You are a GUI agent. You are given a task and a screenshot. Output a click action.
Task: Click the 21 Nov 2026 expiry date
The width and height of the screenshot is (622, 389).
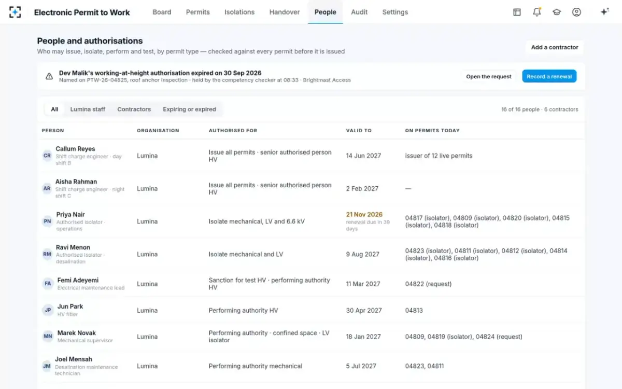[x=364, y=215]
